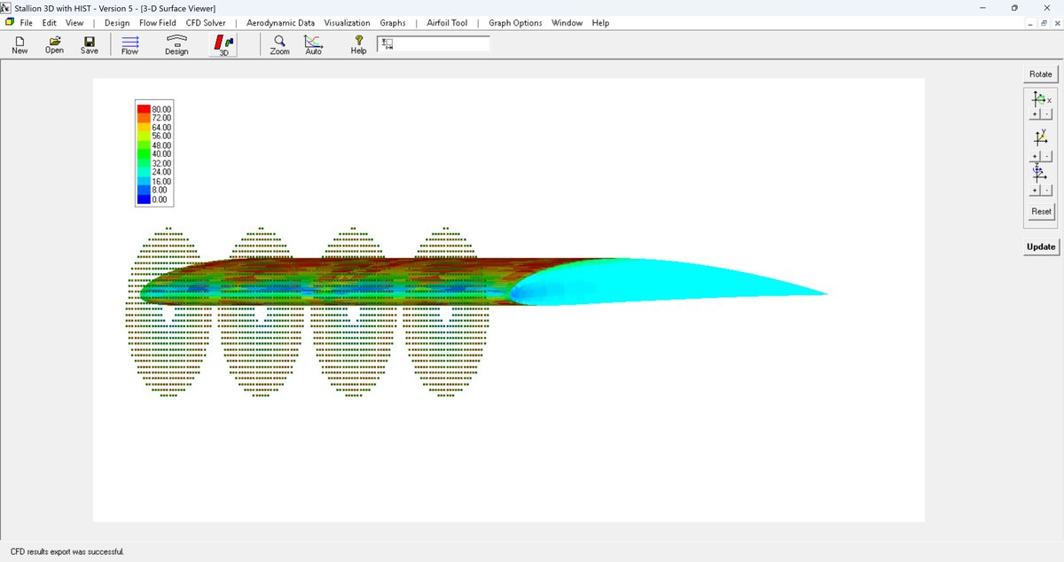Open the Aerodynamic Data menu
Viewport: 1064px width, 562px height.
[x=280, y=23]
